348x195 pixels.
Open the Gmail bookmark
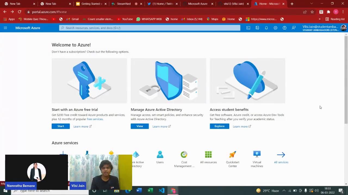[x=73, y=19]
